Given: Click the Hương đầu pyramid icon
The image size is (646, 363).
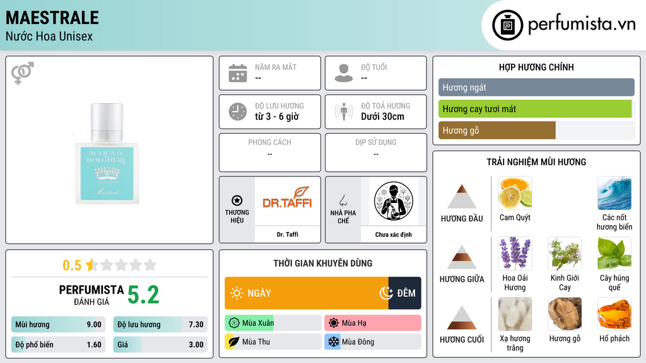Looking at the screenshot, I should point(462,197).
